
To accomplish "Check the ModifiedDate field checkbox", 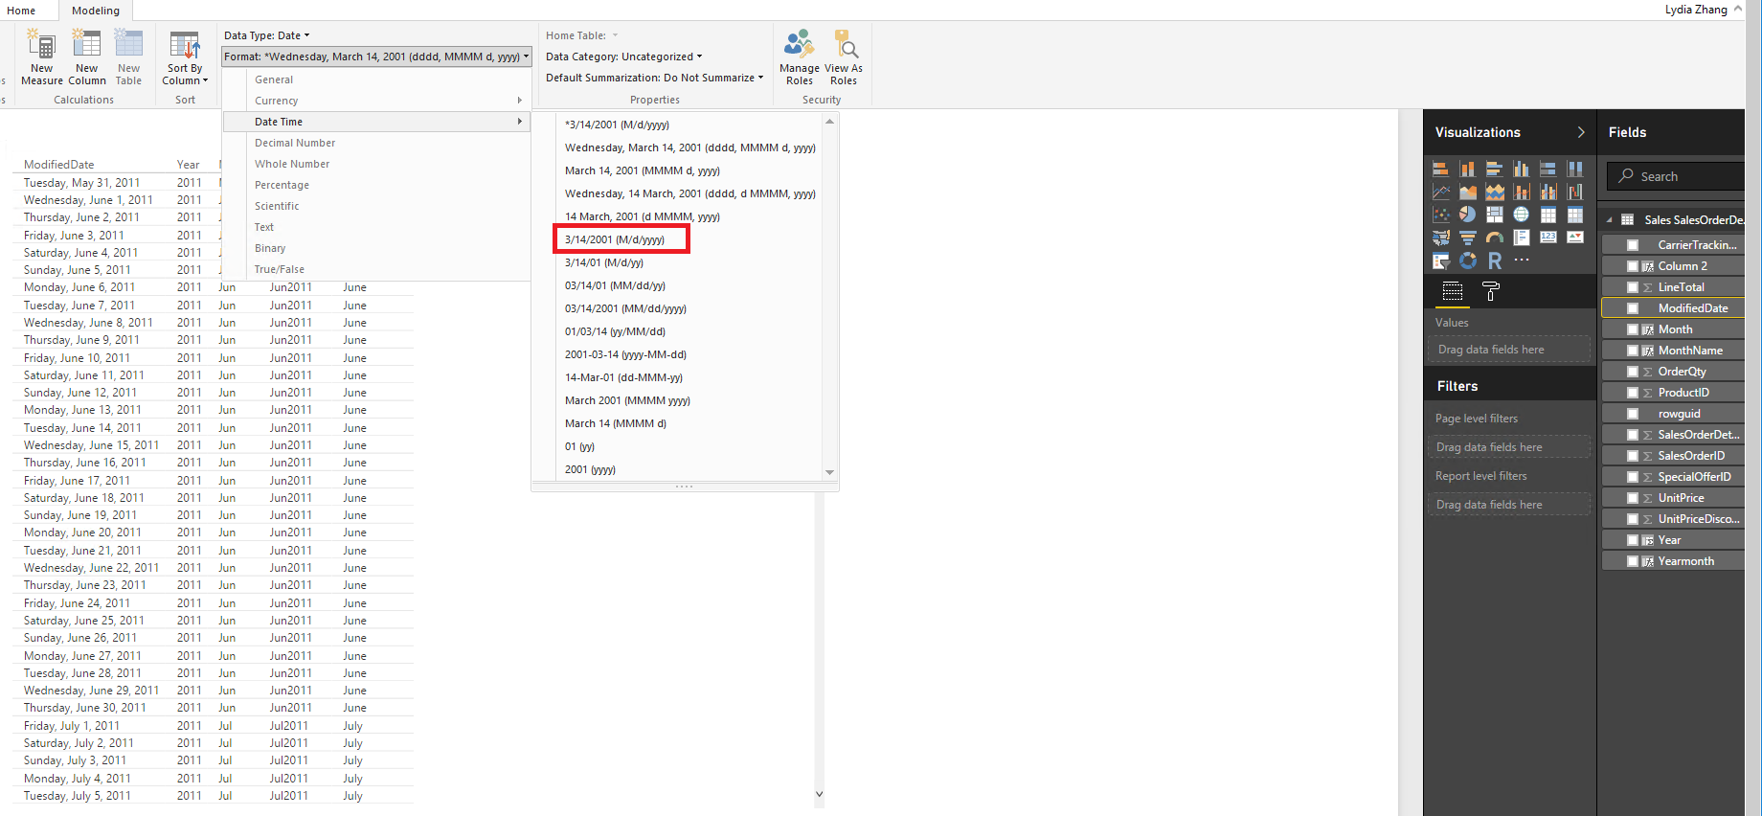I will (x=1633, y=308).
